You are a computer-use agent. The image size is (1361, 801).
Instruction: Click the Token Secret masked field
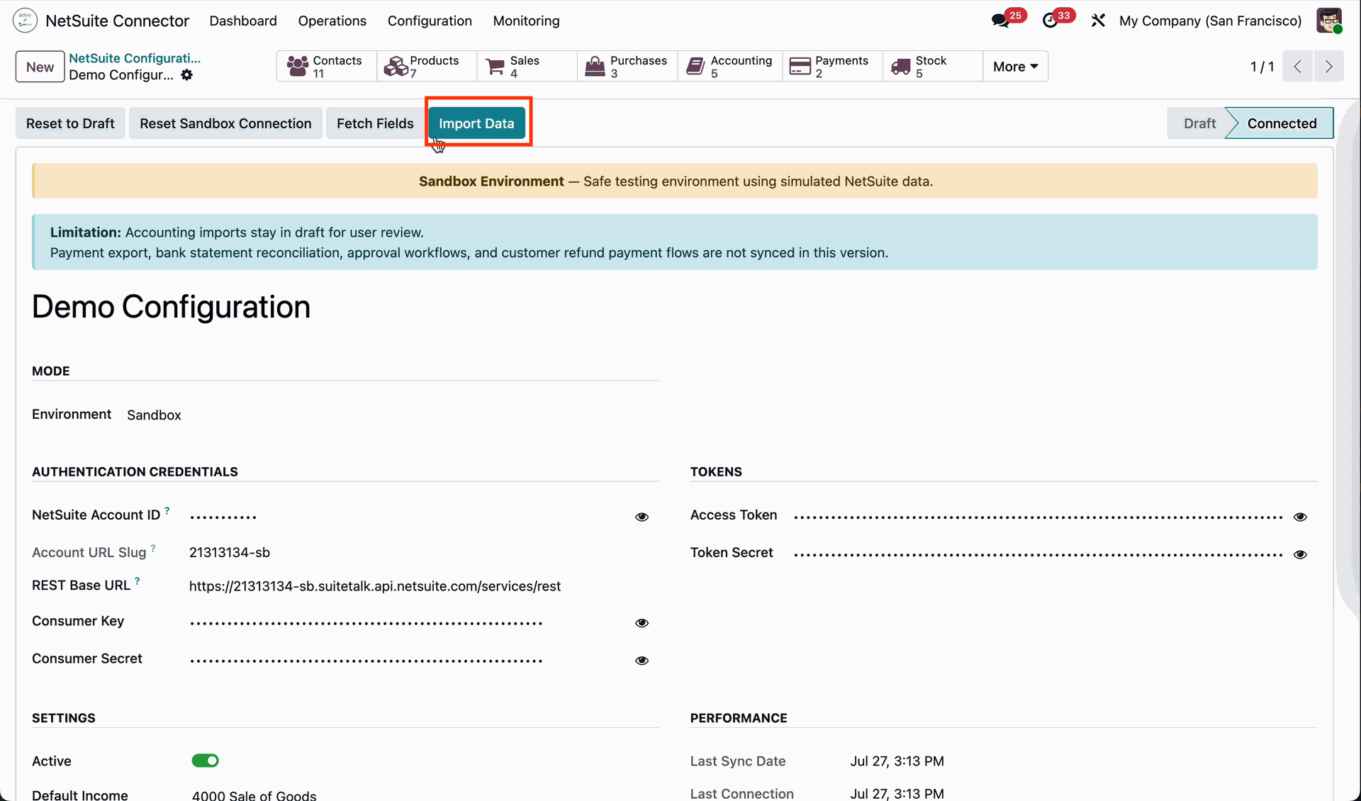[1038, 554]
